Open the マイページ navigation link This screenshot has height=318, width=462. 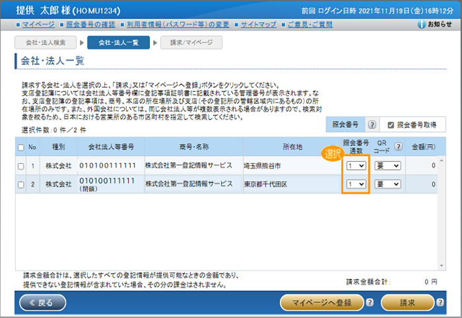click(38, 24)
